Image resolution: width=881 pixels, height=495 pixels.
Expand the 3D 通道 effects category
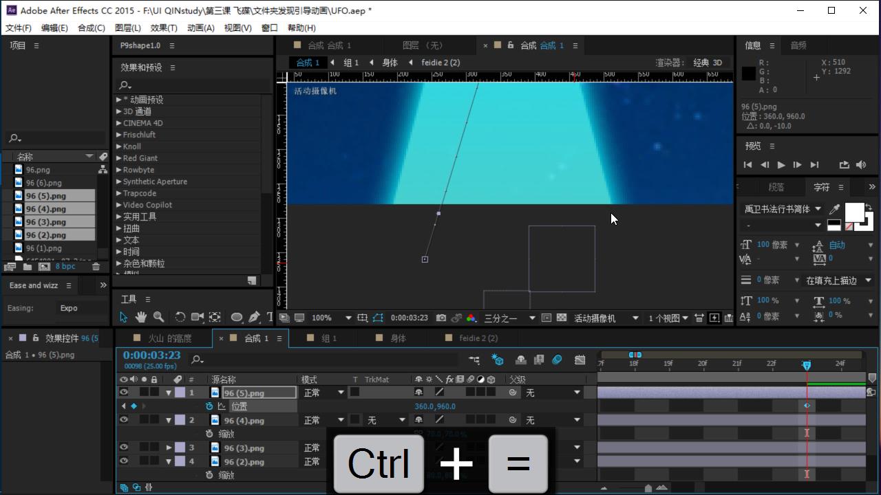[x=119, y=111]
